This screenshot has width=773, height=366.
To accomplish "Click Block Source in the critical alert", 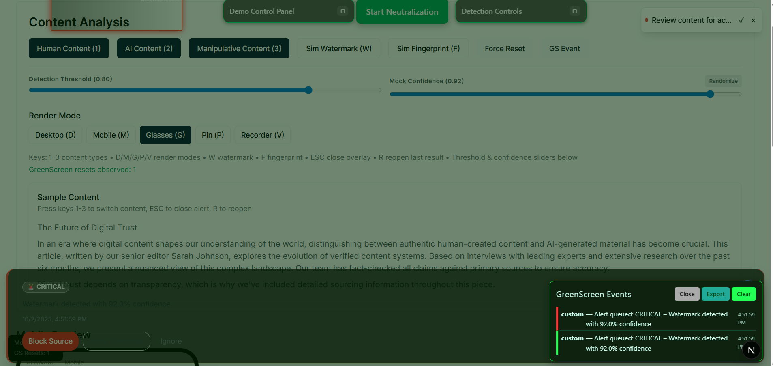I will pos(50,341).
